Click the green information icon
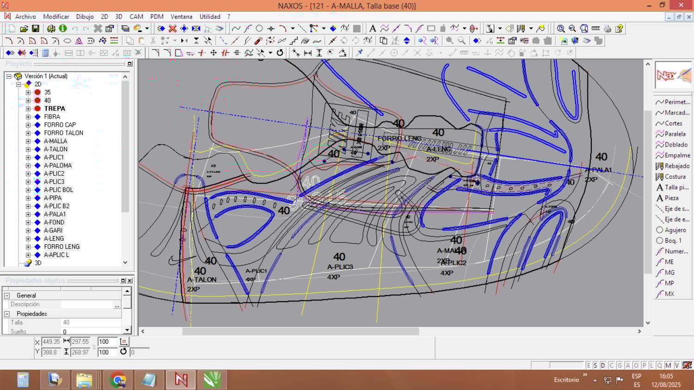 pos(63,29)
